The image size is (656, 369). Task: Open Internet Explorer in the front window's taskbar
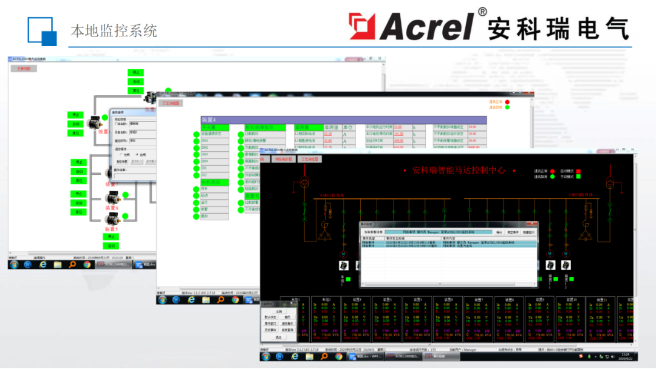pos(295,356)
